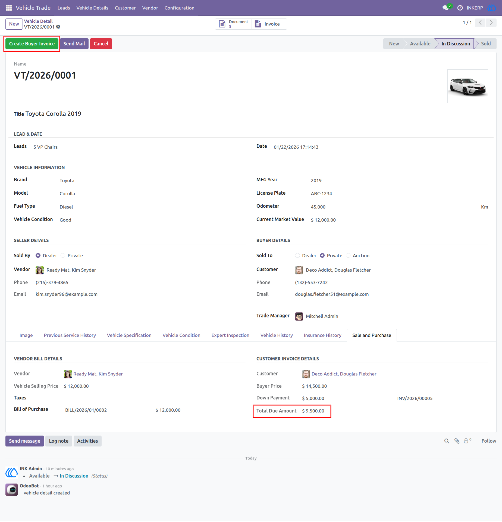Viewport: 502px width, 522px height.
Task: Open Ready Mat, Kim Snyder vendor link
Action: click(98, 374)
